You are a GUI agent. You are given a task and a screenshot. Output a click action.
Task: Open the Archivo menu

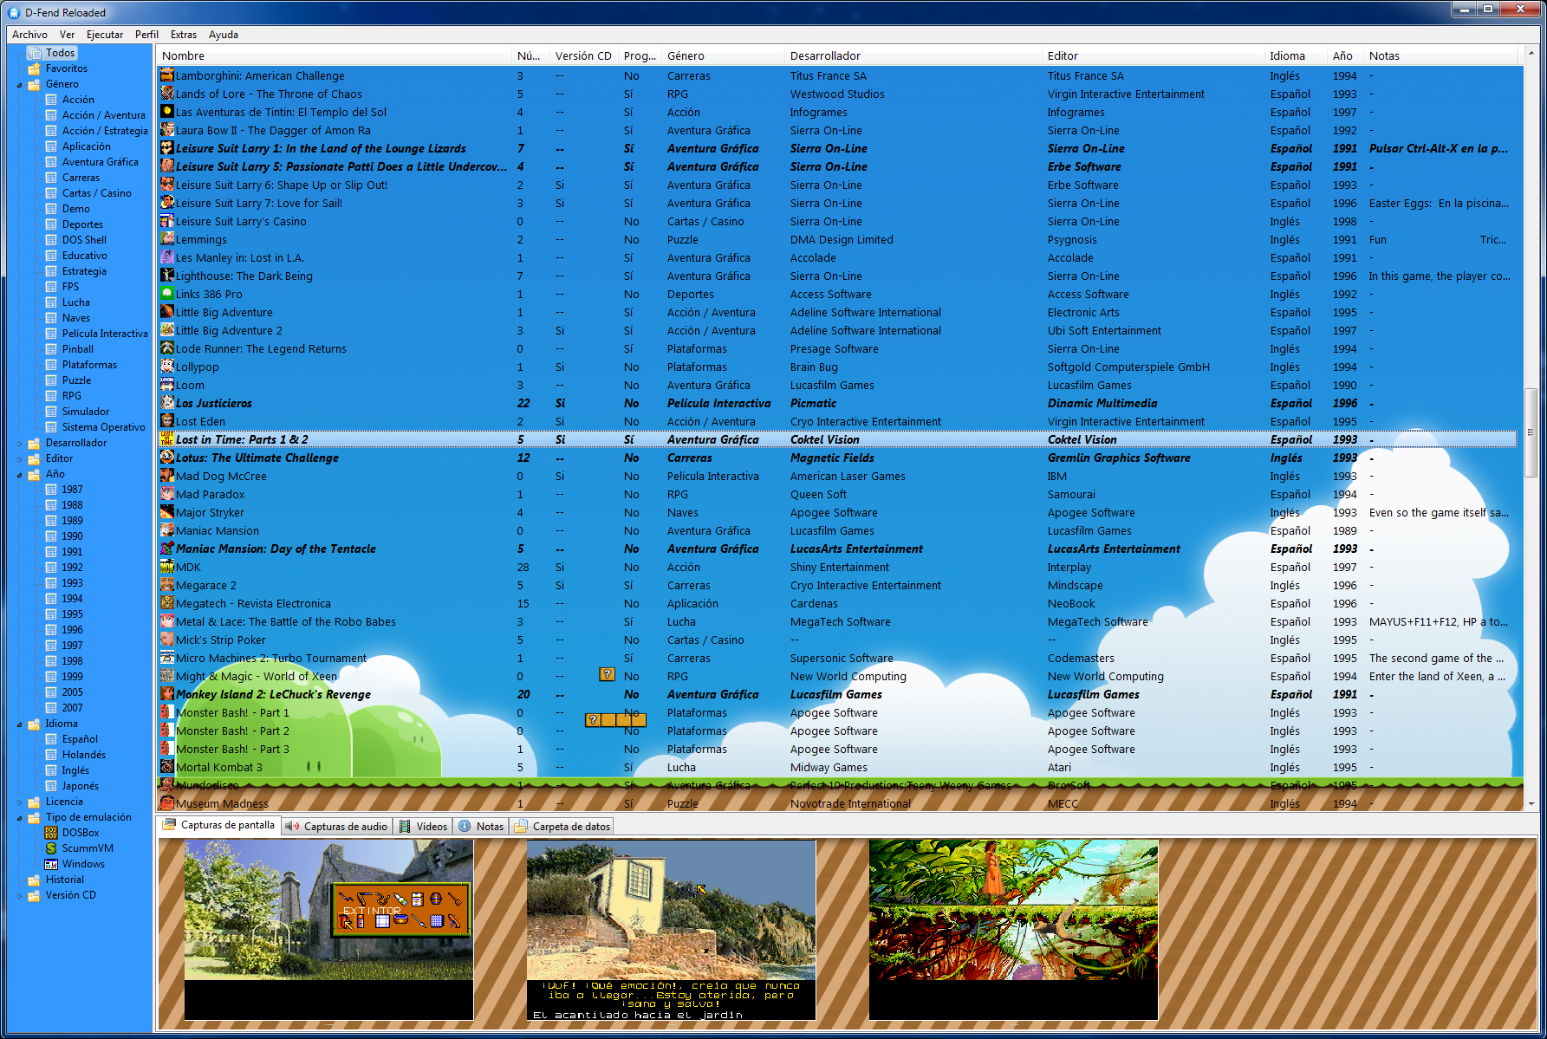pyautogui.click(x=29, y=35)
